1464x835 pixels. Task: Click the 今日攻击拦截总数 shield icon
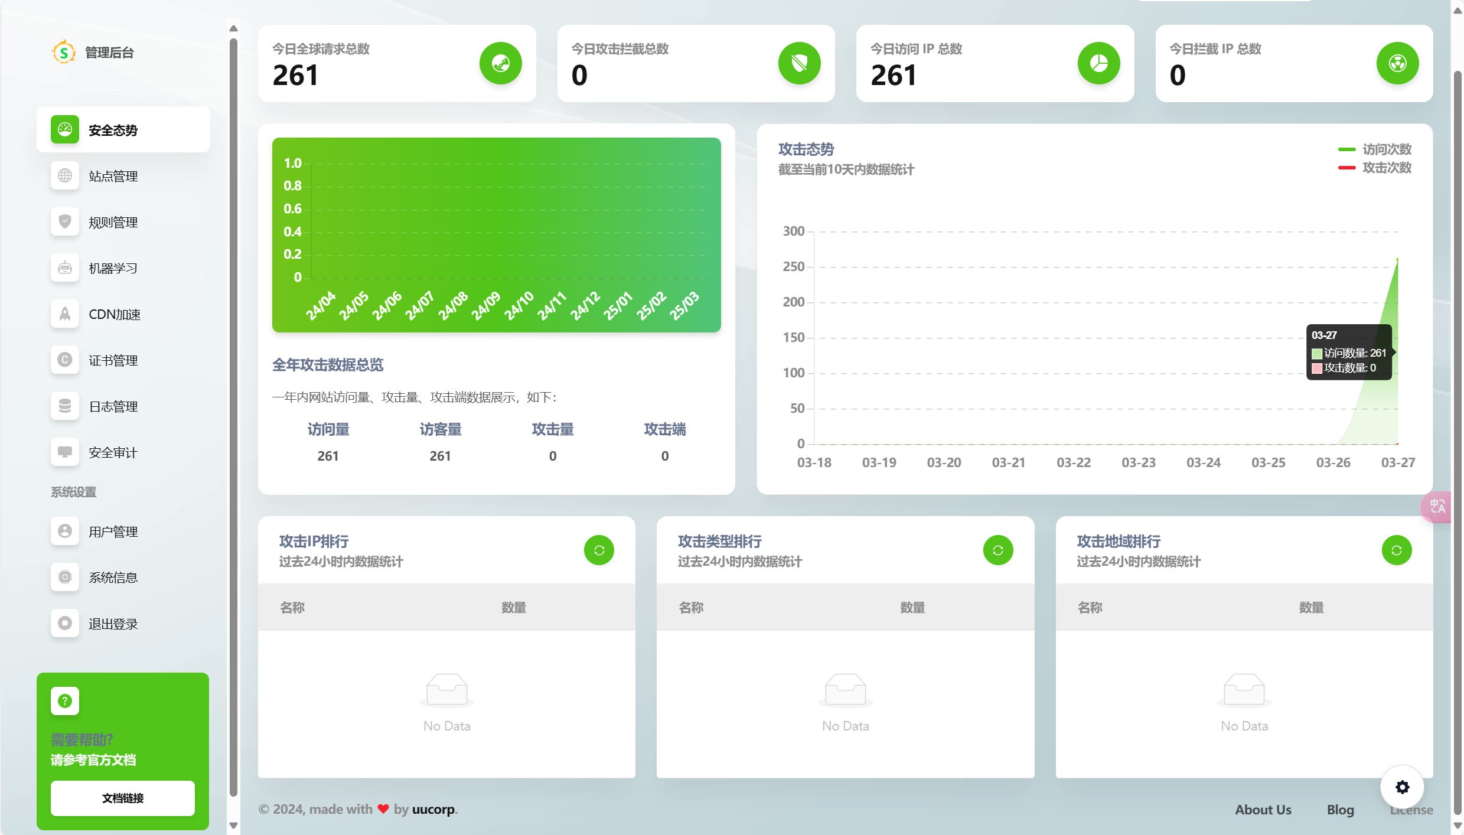[x=800, y=63]
